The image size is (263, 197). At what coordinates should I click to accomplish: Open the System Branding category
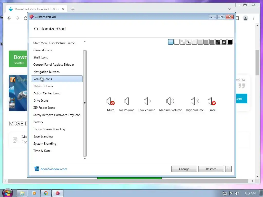(57, 144)
